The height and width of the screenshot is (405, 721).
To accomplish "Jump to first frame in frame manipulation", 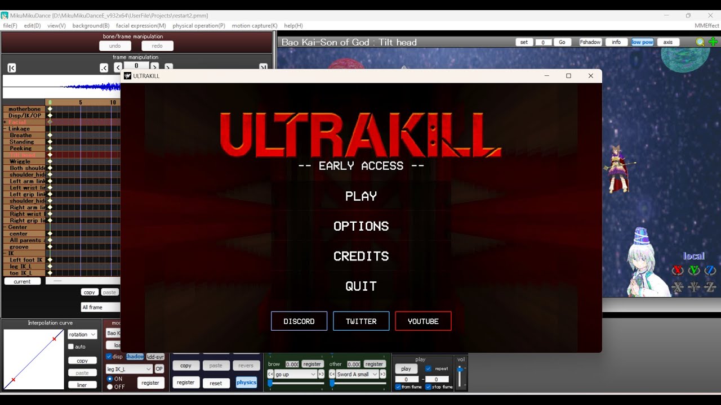I will pos(12,68).
